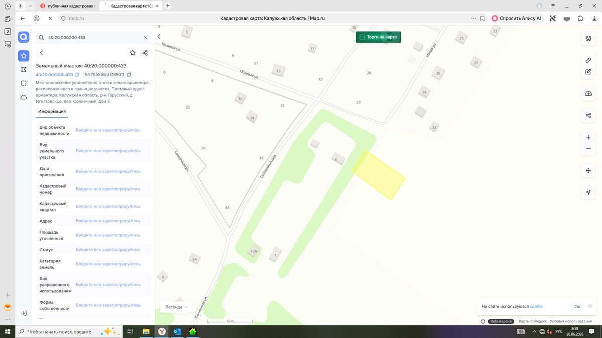The height and width of the screenshot is (338, 602).
Task: Click the highlighted yellow parcel on map
Action: (378, 175)
